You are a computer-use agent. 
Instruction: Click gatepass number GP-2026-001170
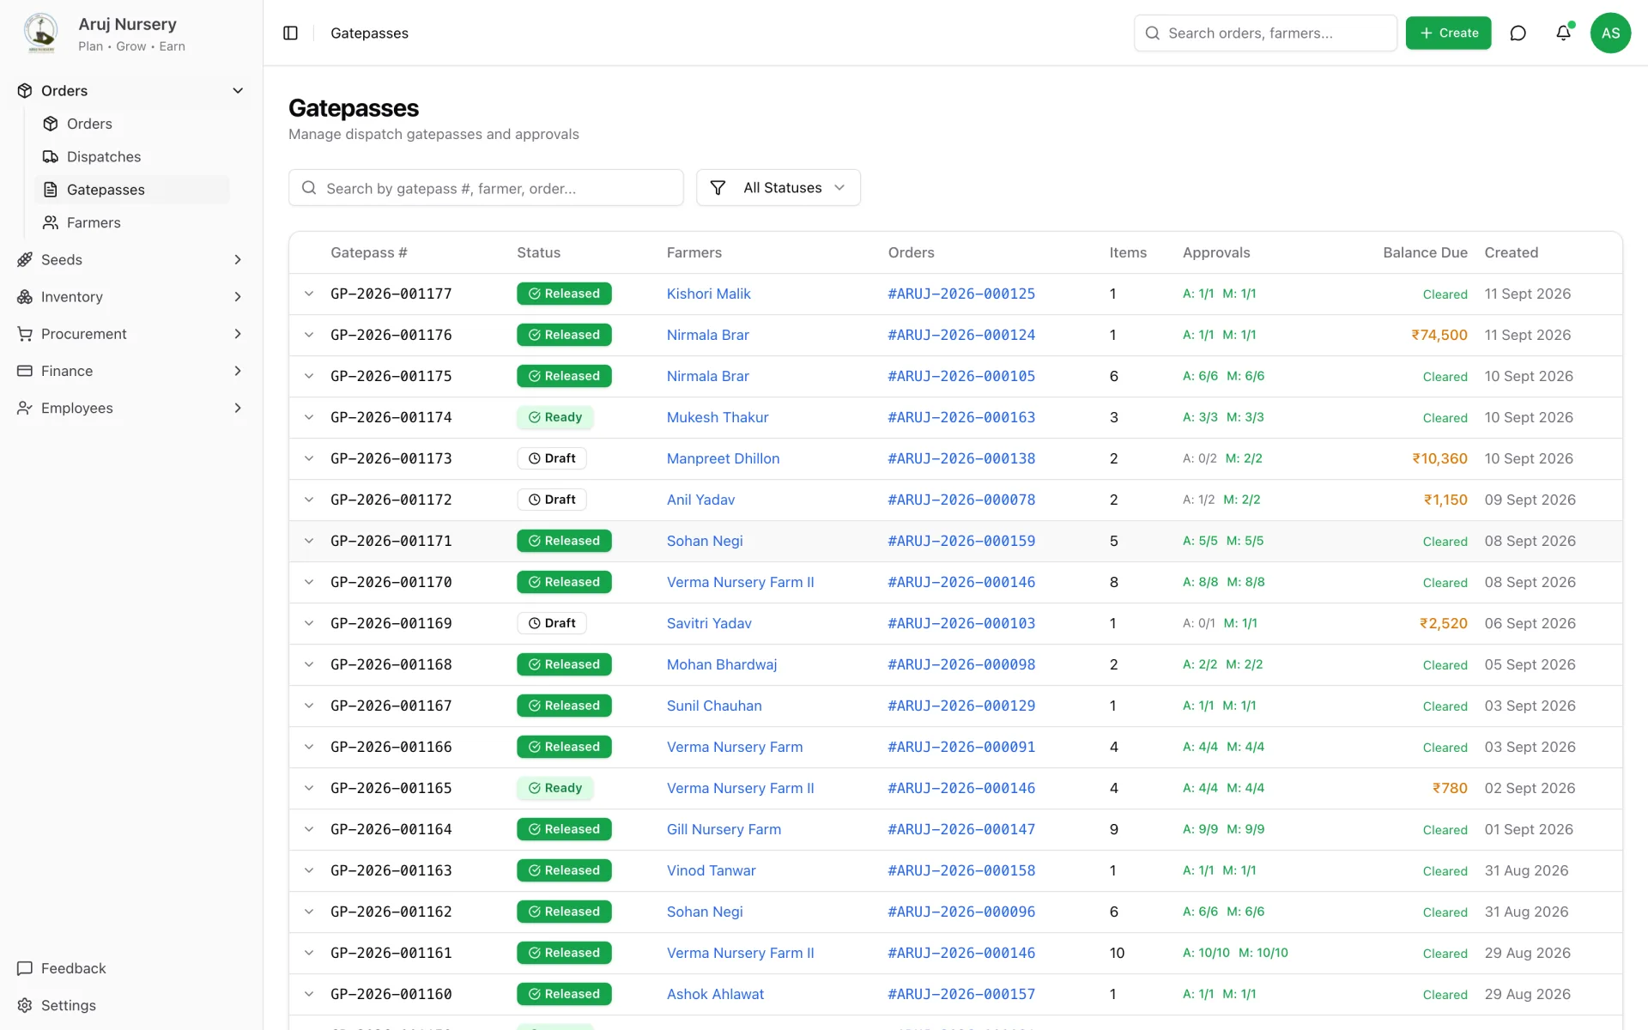pos(391,582)
